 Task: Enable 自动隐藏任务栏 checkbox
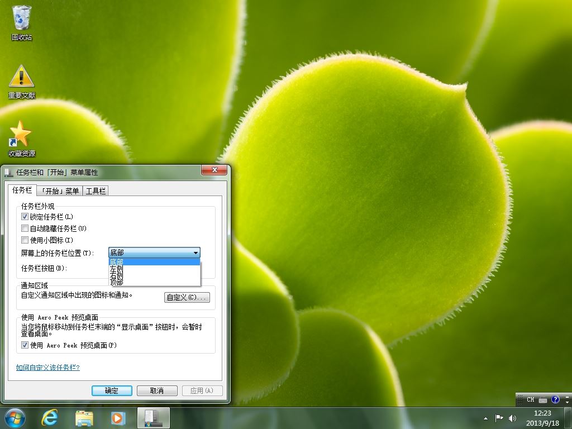tap(25, 228)
